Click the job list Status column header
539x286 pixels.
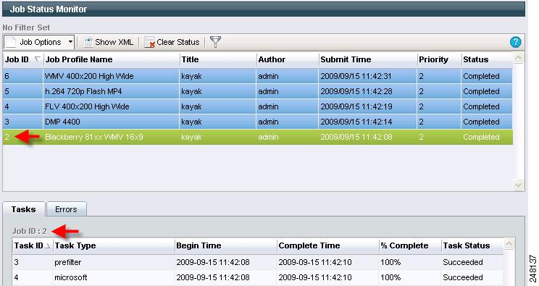487,59
